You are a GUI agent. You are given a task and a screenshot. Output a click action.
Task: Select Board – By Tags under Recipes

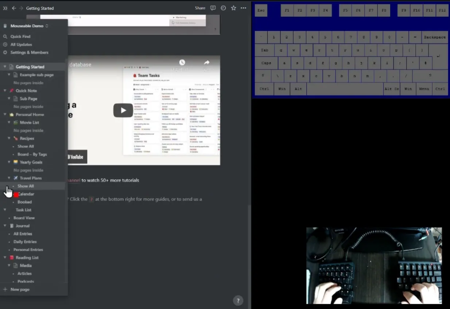click(x=32, y=154)
